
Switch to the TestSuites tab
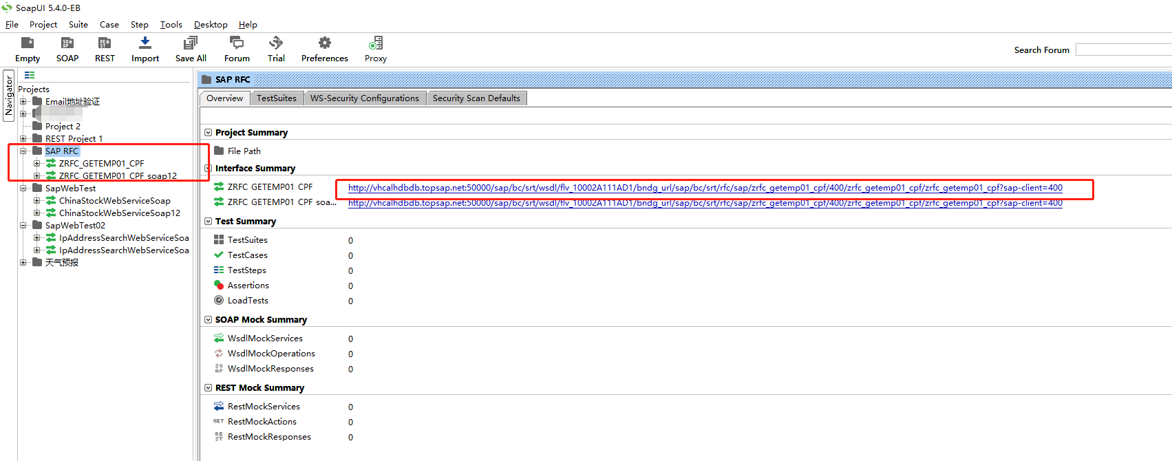277,98
